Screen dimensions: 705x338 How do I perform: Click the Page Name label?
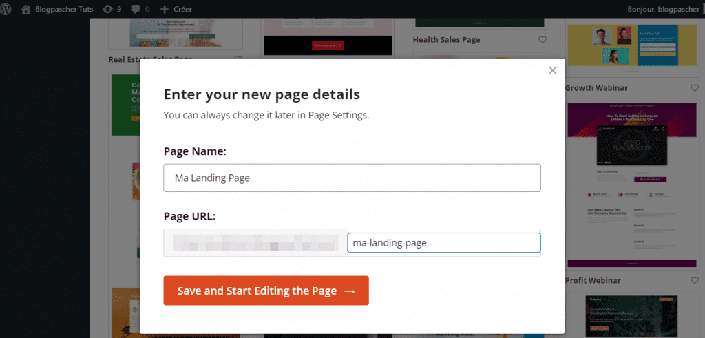[x=195, y=151]
